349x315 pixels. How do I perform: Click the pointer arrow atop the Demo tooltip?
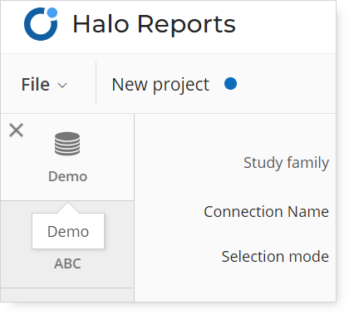[x=68, y=208]
